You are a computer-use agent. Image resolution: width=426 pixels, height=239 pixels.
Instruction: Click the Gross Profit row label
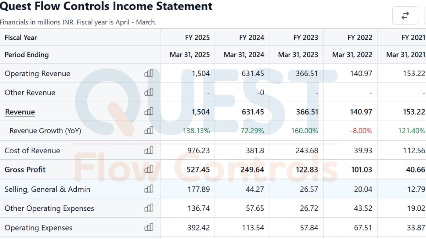click(x=25, y=170)
